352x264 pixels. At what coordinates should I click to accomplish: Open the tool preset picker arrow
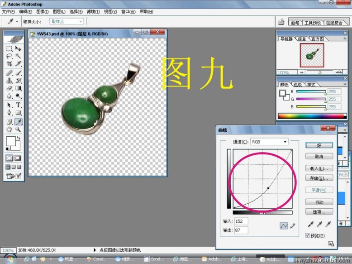pos(17,22)
